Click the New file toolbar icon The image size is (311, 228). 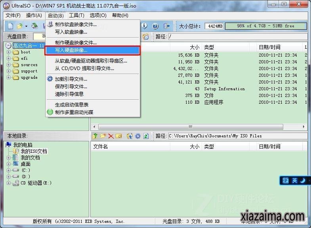click(x=11, y=26)
